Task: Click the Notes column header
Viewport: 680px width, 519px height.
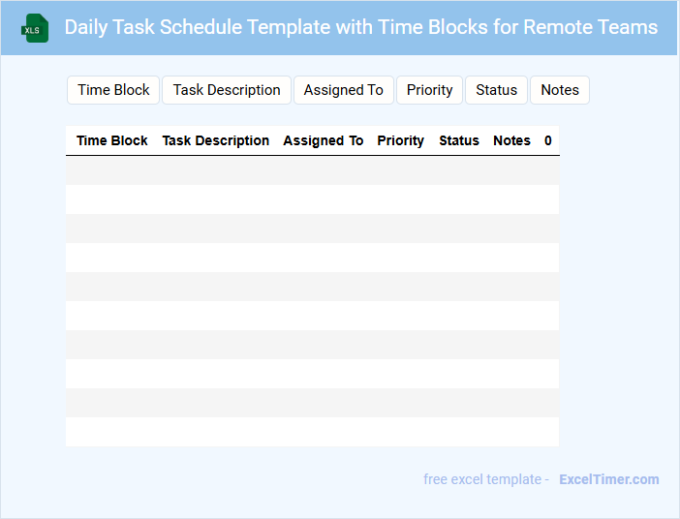Action: (x=511, y=140)
